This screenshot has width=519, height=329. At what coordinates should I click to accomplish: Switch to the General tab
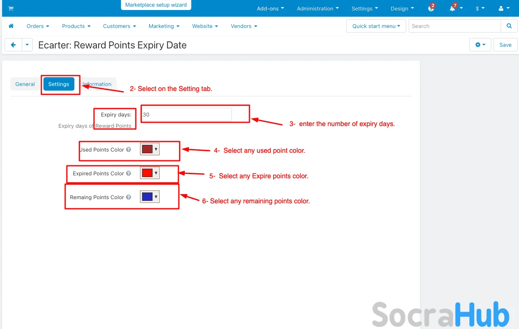[25, 84]
